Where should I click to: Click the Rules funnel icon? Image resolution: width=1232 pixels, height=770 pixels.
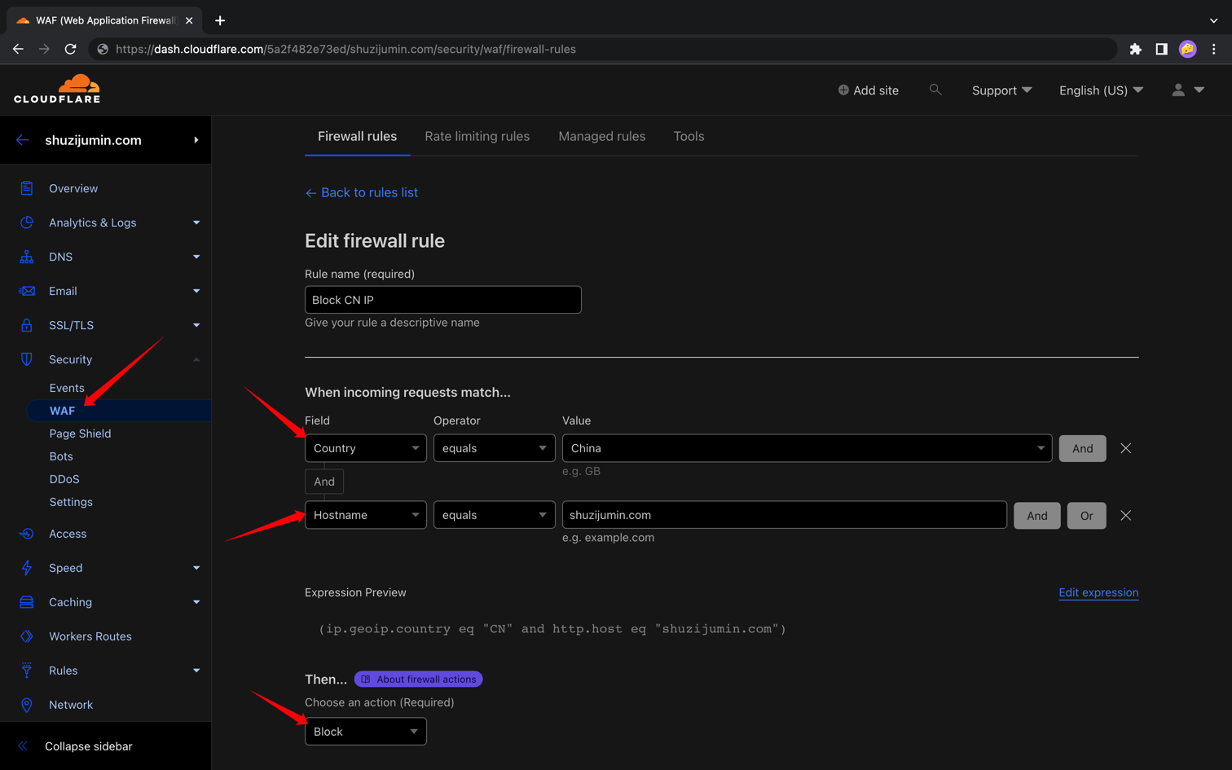tap(27, 671)
